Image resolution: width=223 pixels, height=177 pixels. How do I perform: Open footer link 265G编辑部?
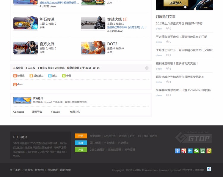97,150
